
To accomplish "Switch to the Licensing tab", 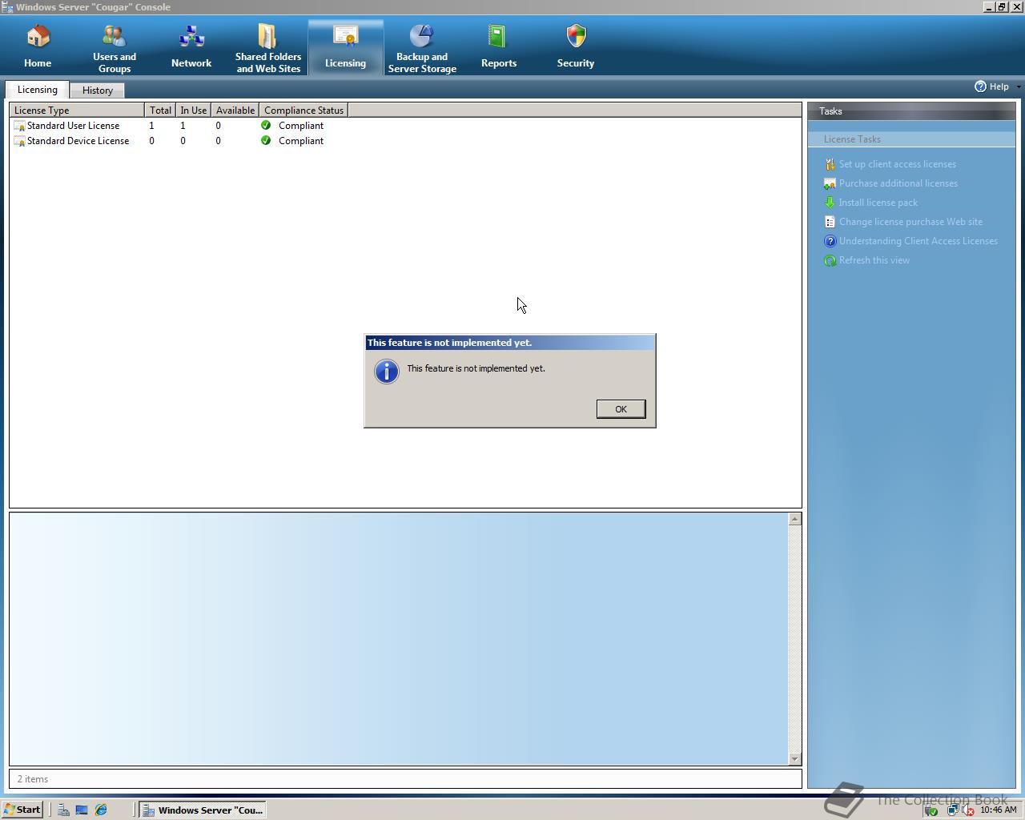I will (x=38, y=90).
